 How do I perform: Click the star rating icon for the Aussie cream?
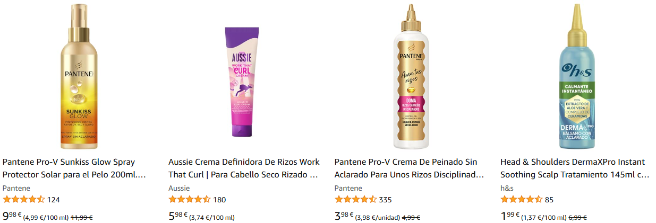(189, 200)
